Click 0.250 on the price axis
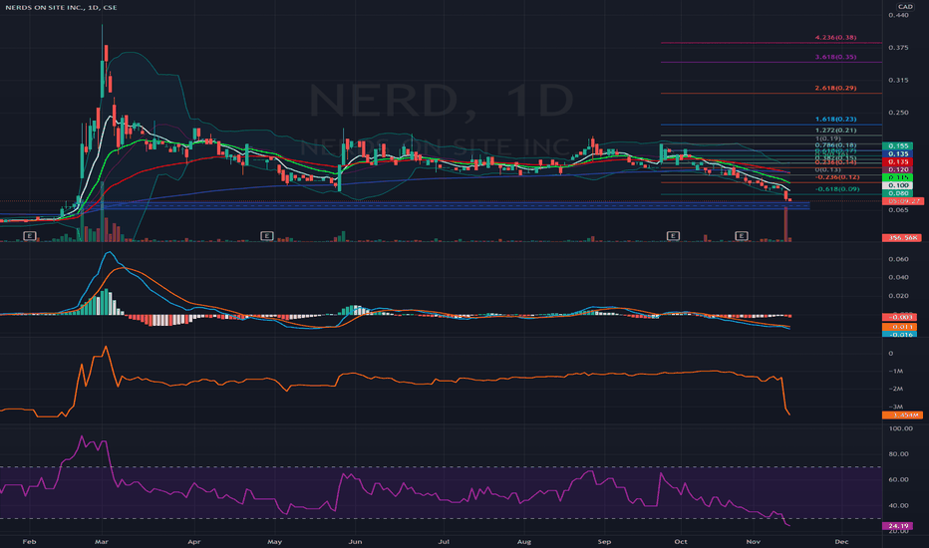929x548 pixels. click(898, 113)
